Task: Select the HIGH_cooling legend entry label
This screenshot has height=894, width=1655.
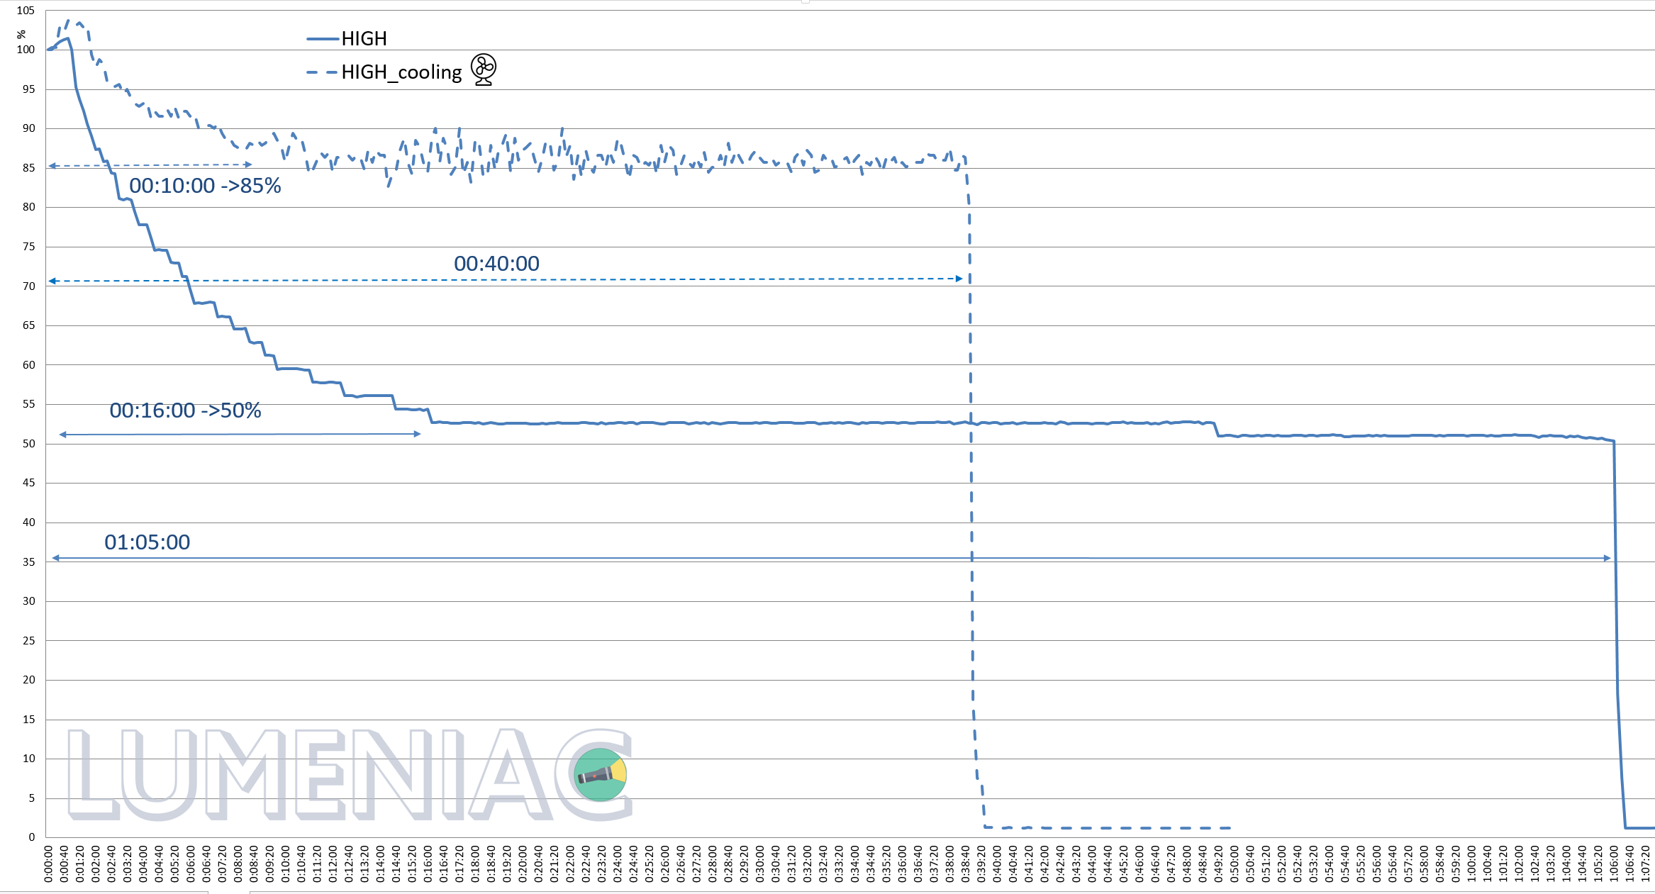Action: pyautogui.click(x=401, y=72)
